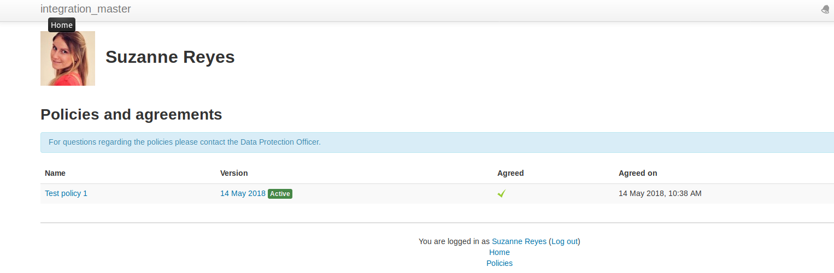Open the 14 May 2018 version link
834x273 pixels.
tap(243, 193)
